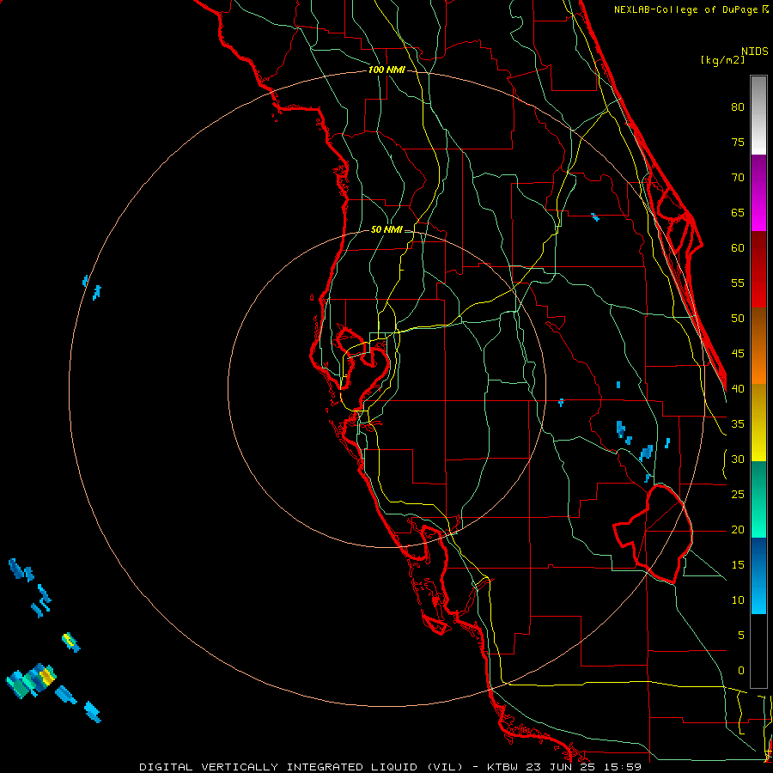Click the DIGITAL VERTICALLY INTEGRATED LIQUID product title
Image resolution: width=773 pixels, height=773 pixels.
point(301,767)
